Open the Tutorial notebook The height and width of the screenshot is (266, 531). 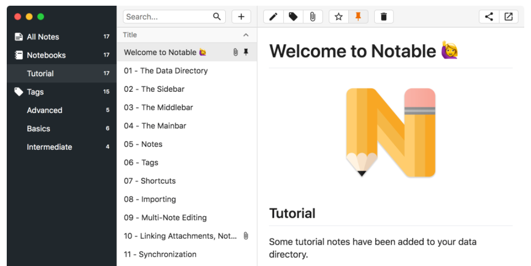pos(62,74)
